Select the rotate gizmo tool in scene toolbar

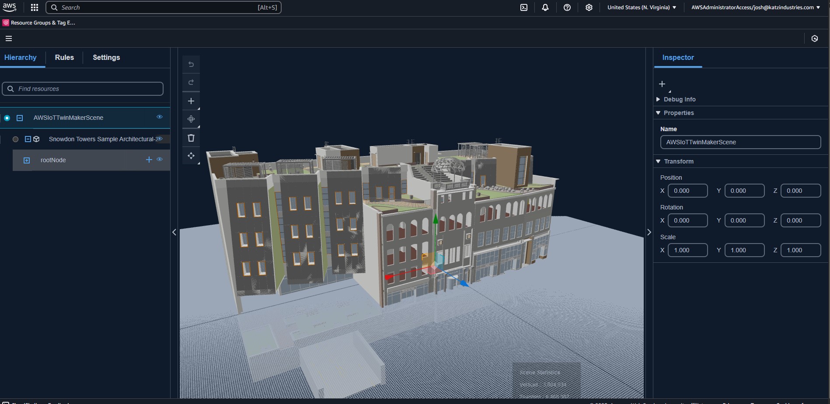[191, 118]
